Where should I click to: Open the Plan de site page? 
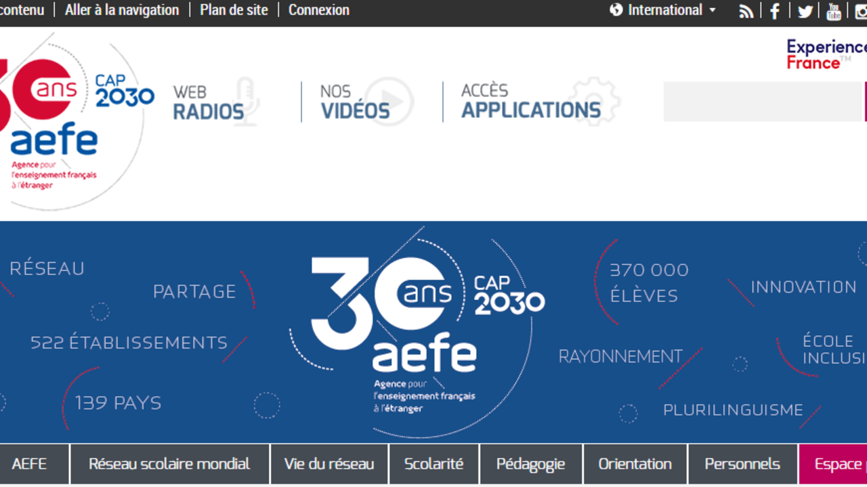[x=234, y=9]
